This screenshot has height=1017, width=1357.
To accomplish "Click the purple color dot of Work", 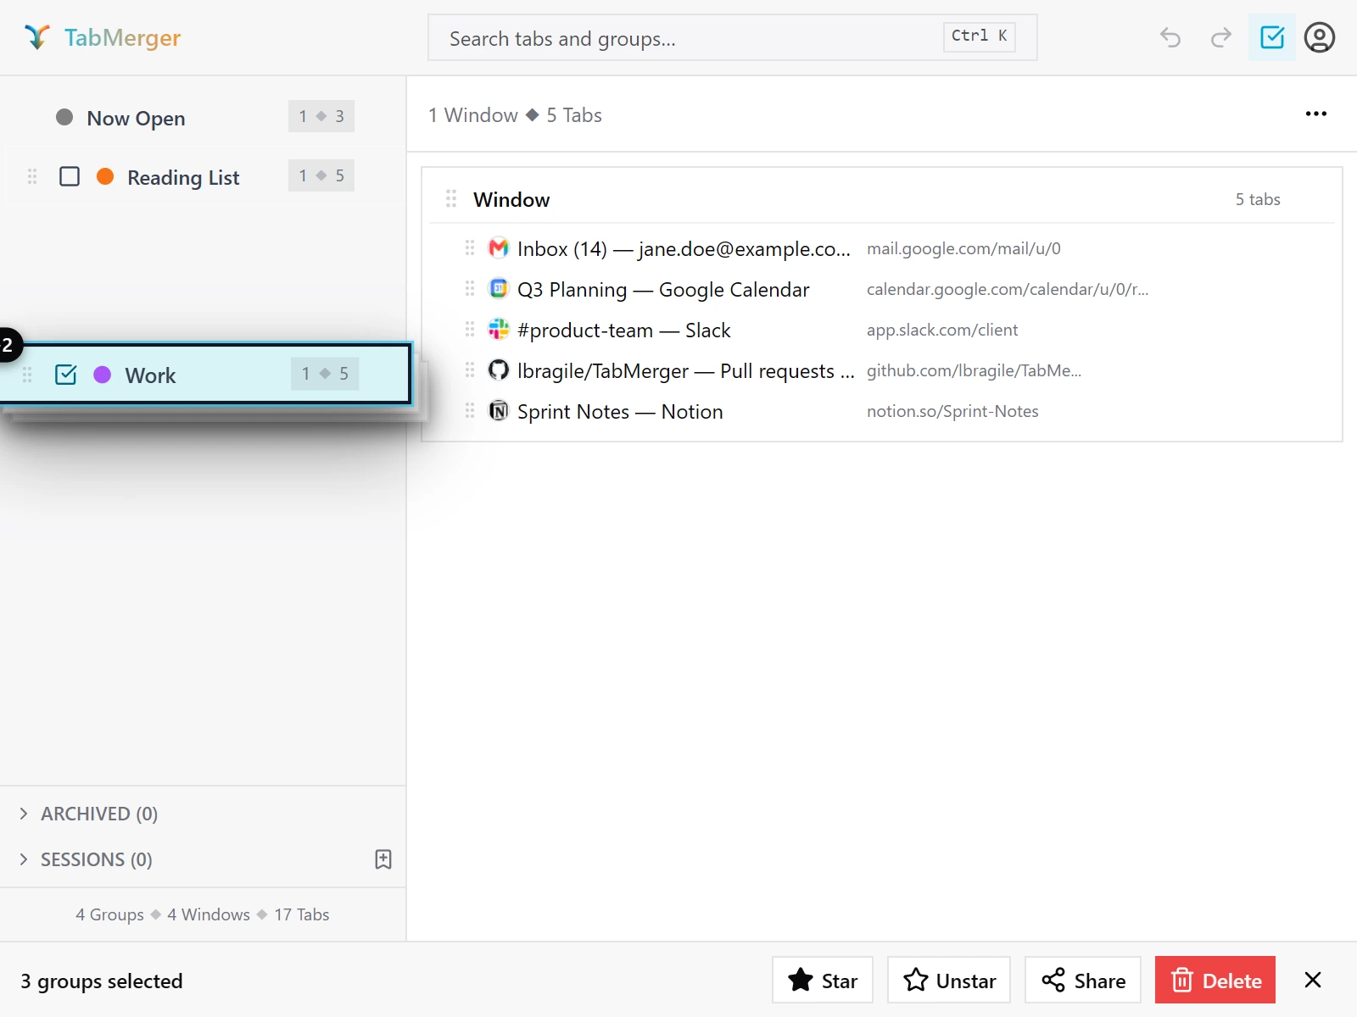I will click(x=102, y=375).
